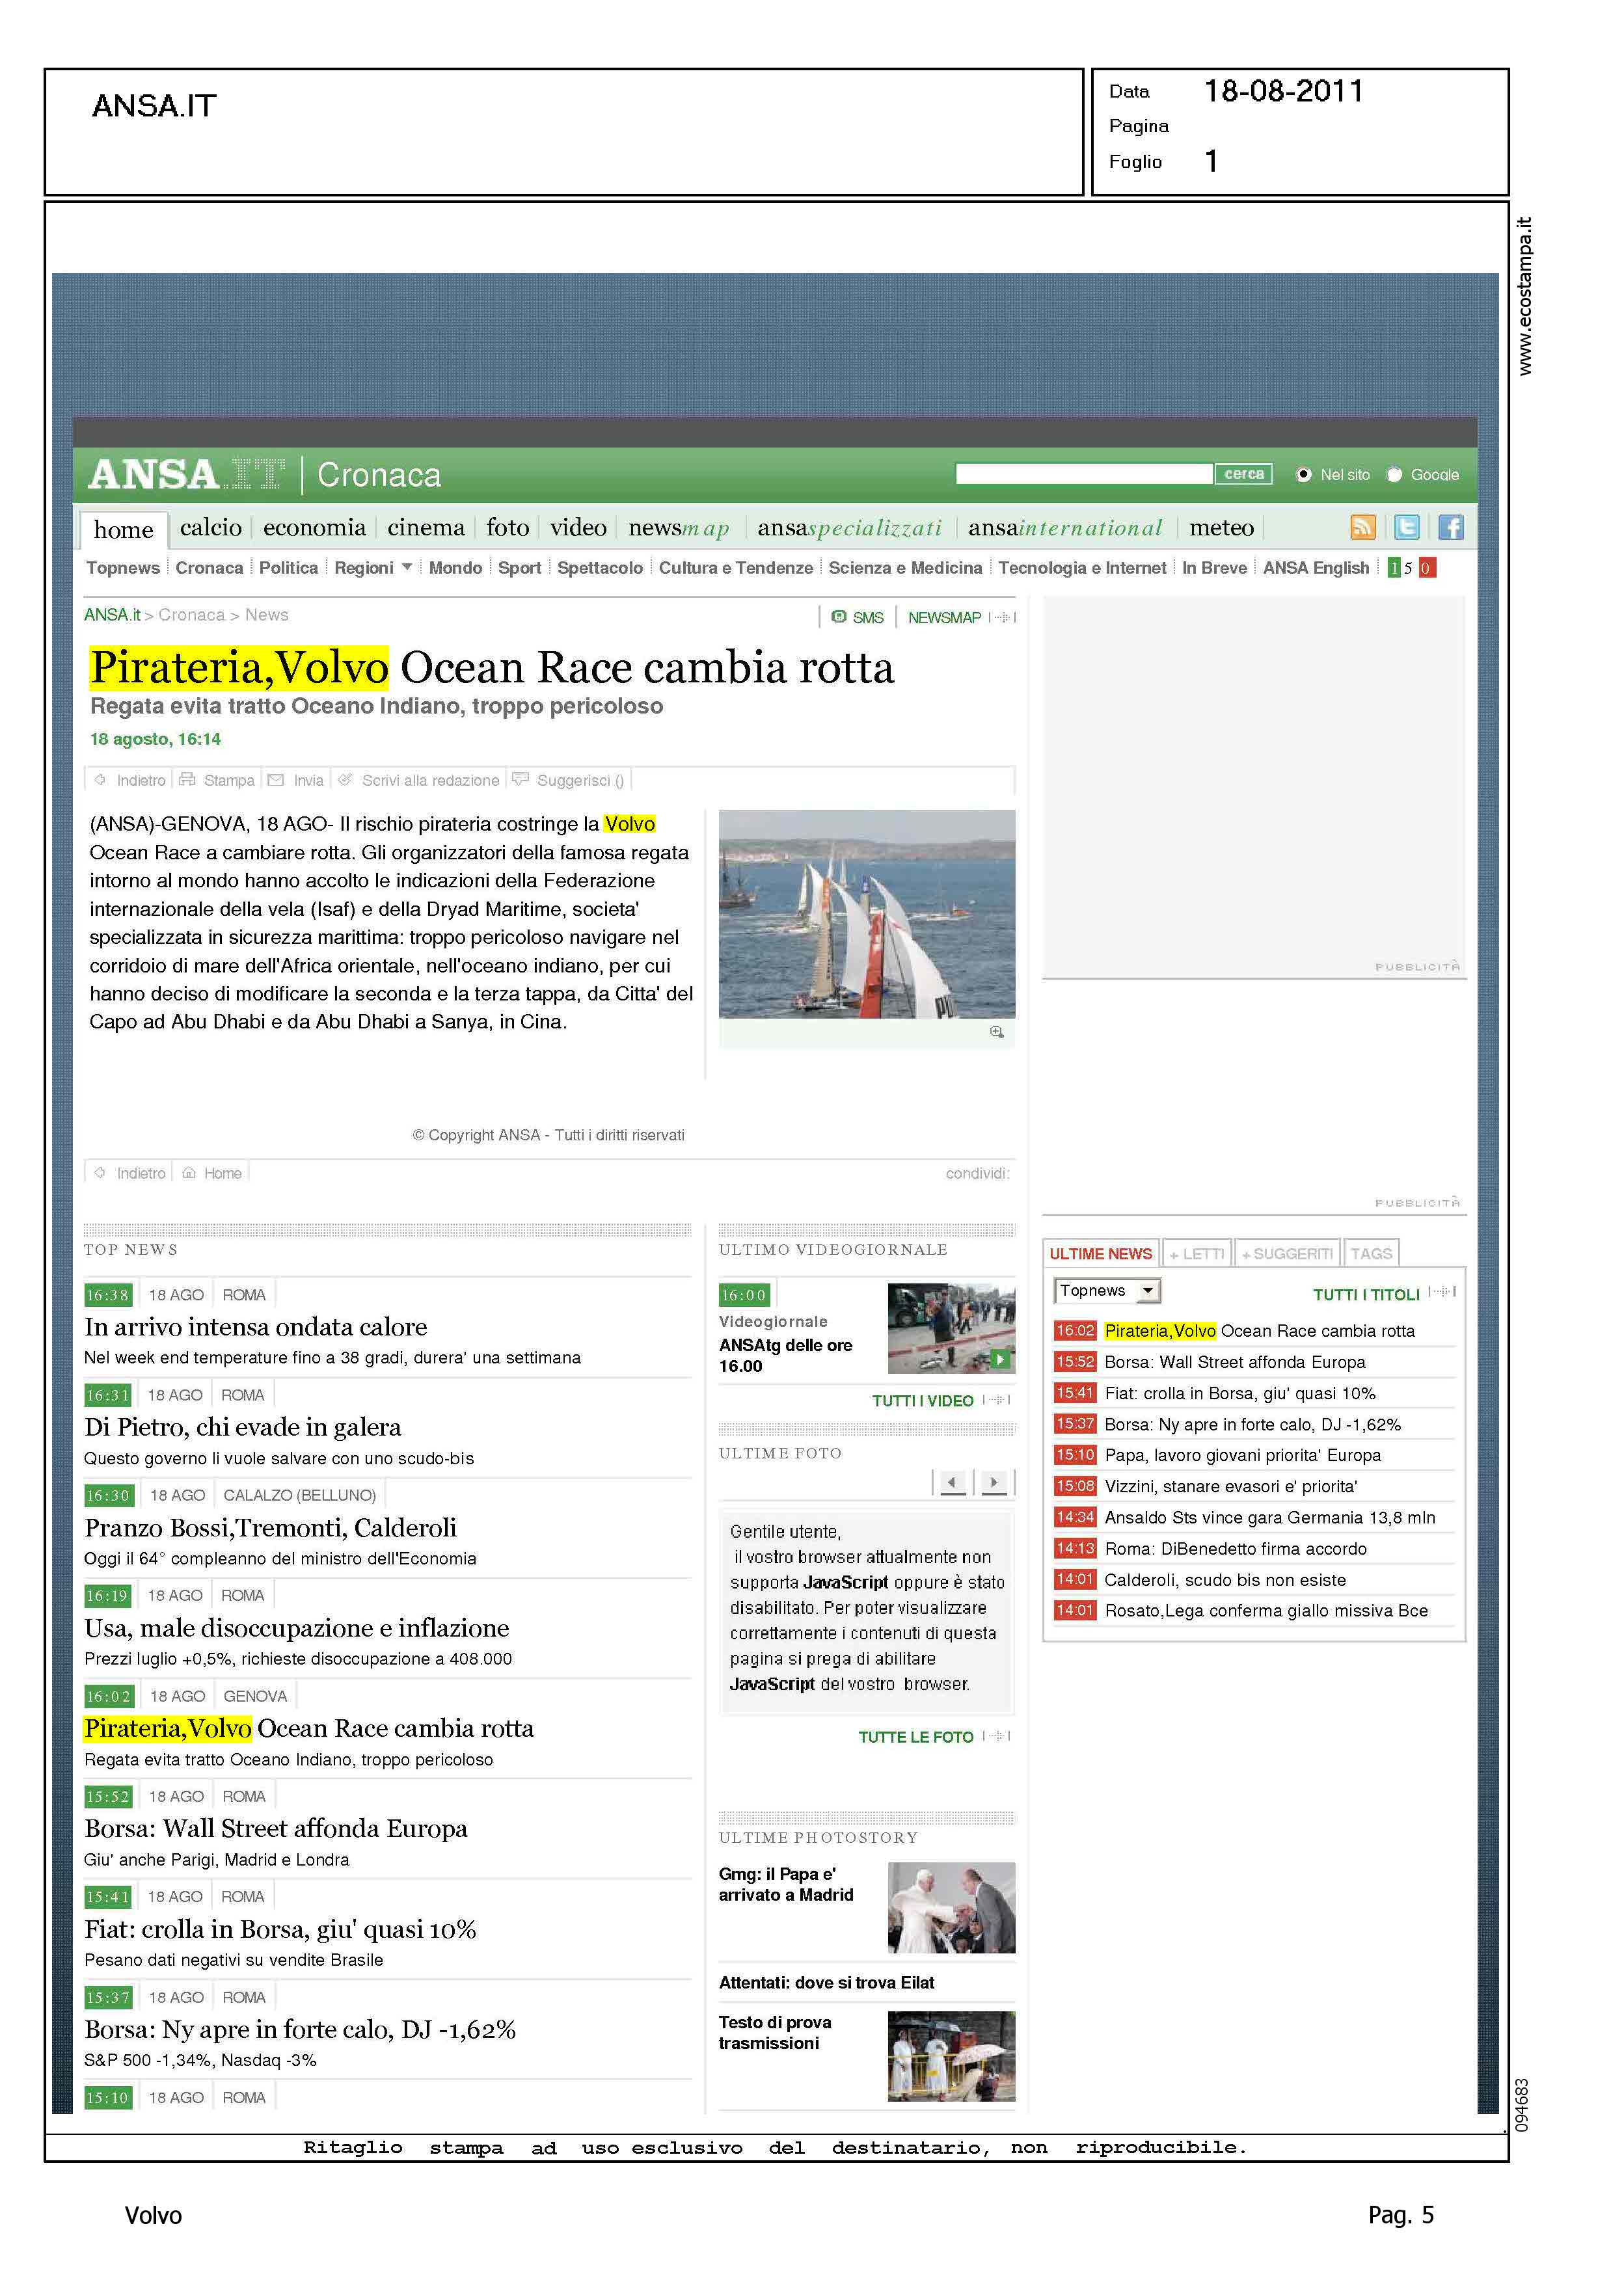Show previous photo in Ultime Foto

(953, 1482)
